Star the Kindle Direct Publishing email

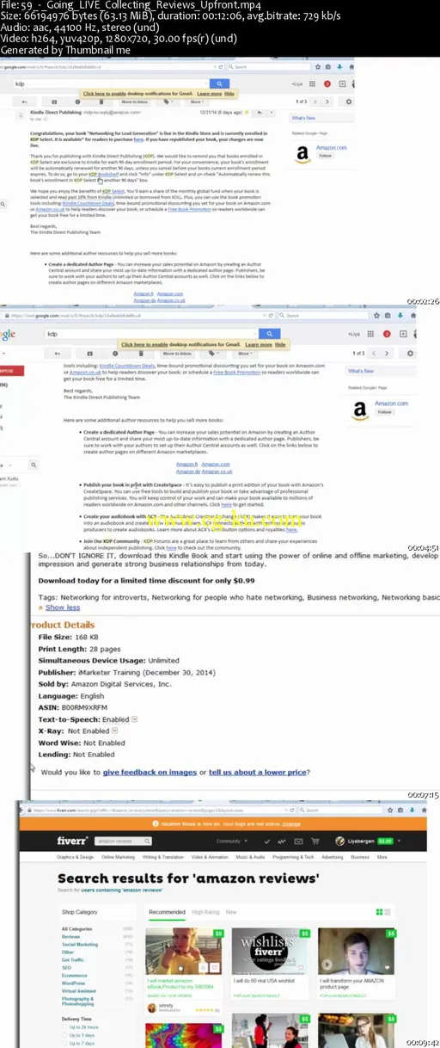[247, 112]
